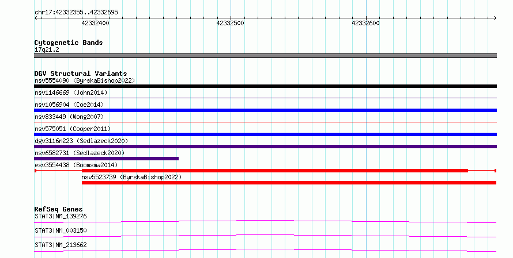Click variant label nsv1146669 (John2014)
The image size is (513, 258).
point(71,93)
